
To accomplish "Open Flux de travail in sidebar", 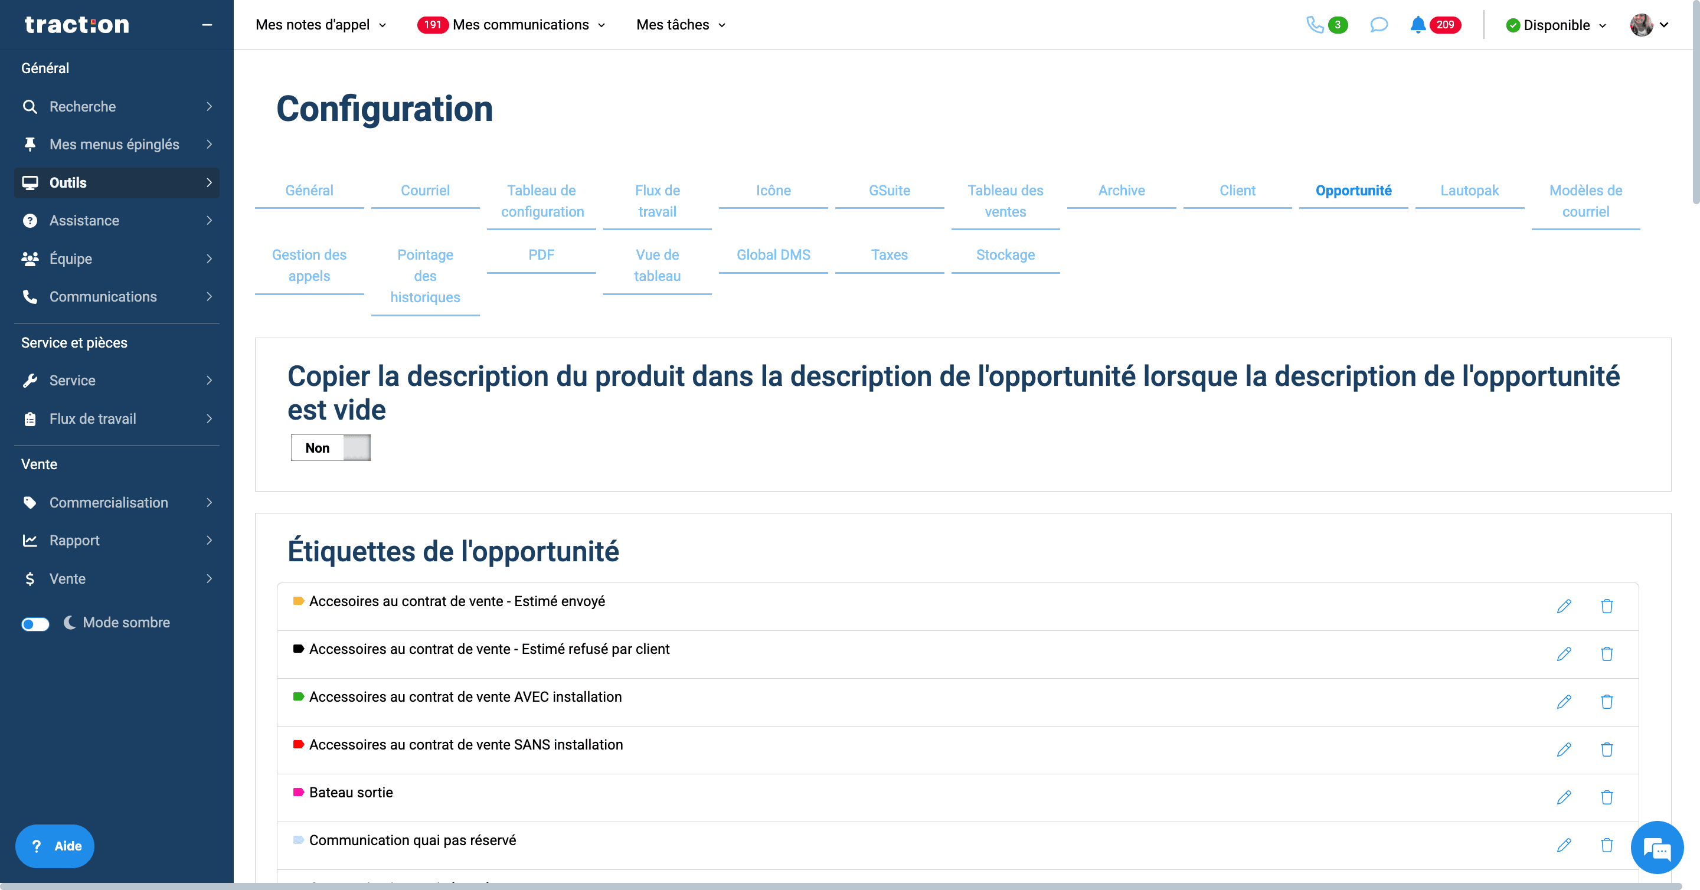I will coord(117,419).
